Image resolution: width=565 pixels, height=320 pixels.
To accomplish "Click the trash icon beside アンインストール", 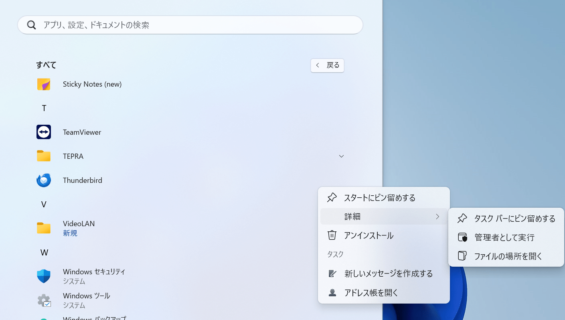I will point(332,235).
